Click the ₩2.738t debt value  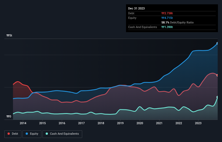click(x=167, y=13)
